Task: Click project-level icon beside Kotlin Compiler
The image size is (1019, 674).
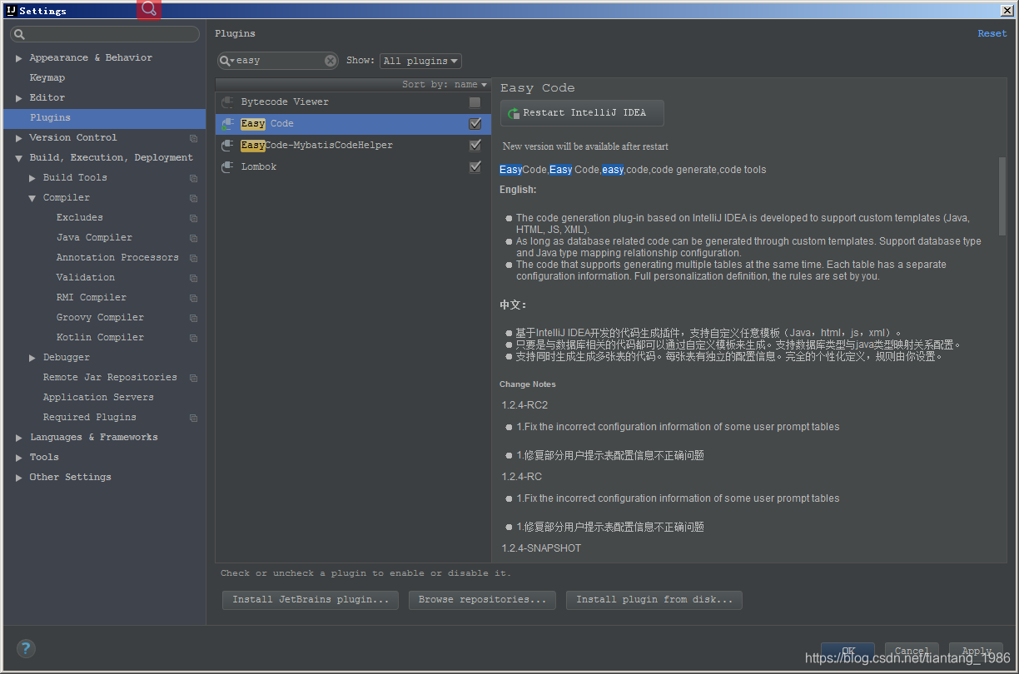Action: (x=193, y=338)
